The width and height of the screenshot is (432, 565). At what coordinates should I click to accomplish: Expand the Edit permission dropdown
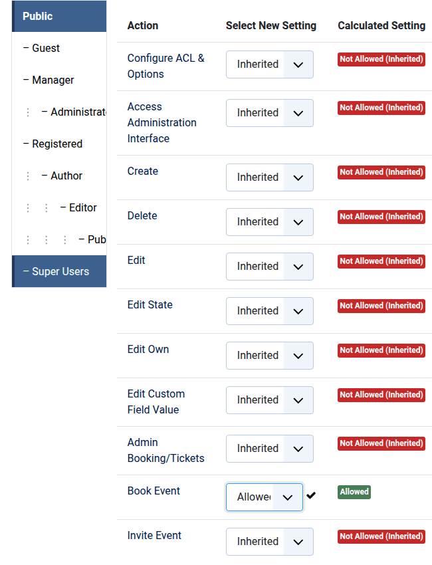pyautogui.click(x=269, y=267)
